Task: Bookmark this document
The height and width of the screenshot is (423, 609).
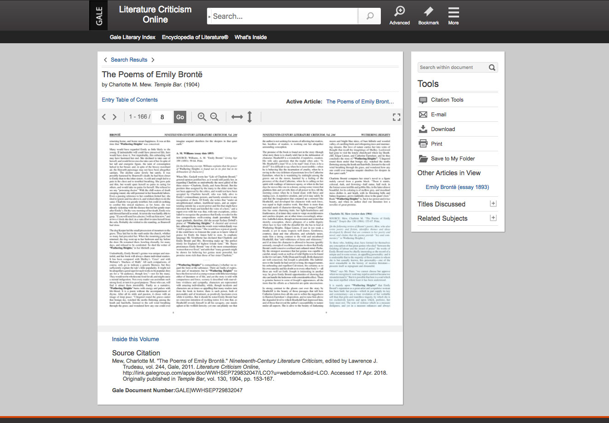Action: pyautogui.click(x=429, y=16)
